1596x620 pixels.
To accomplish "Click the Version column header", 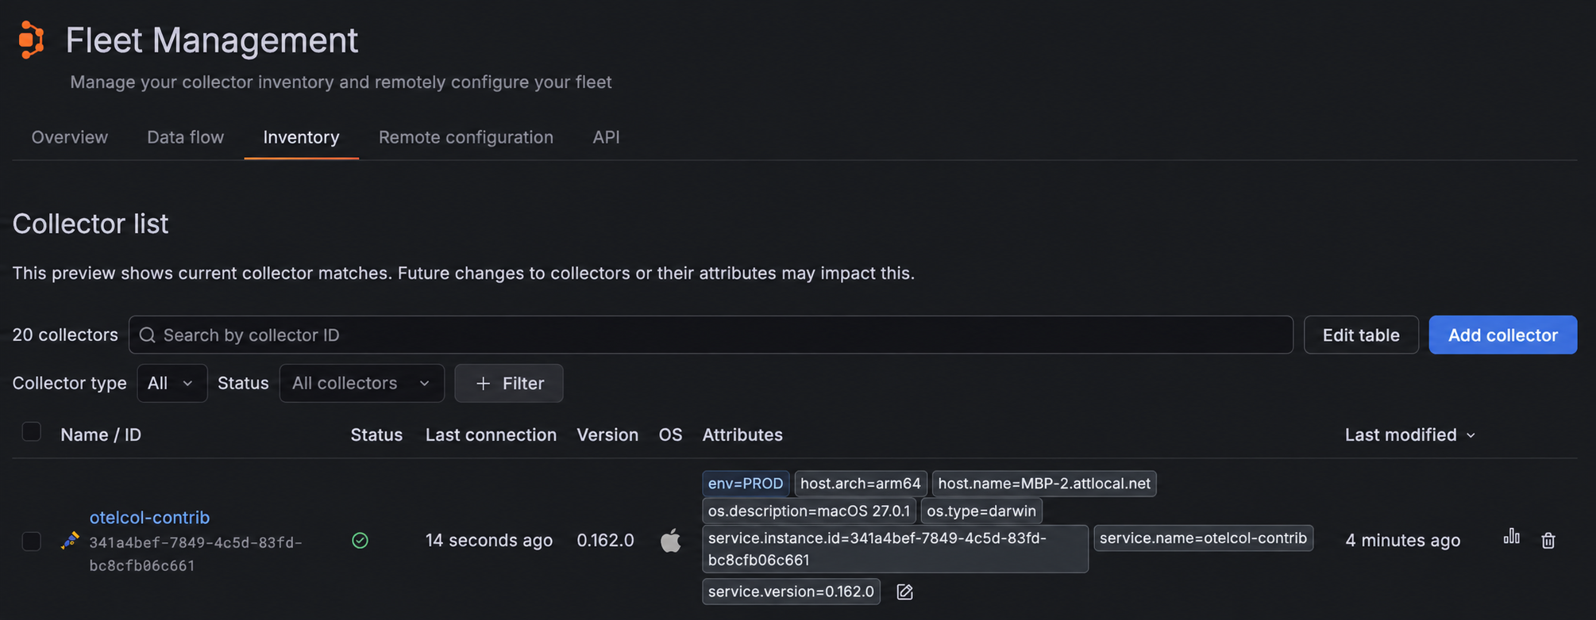I will pyautogui.click(x=607, y=435).
